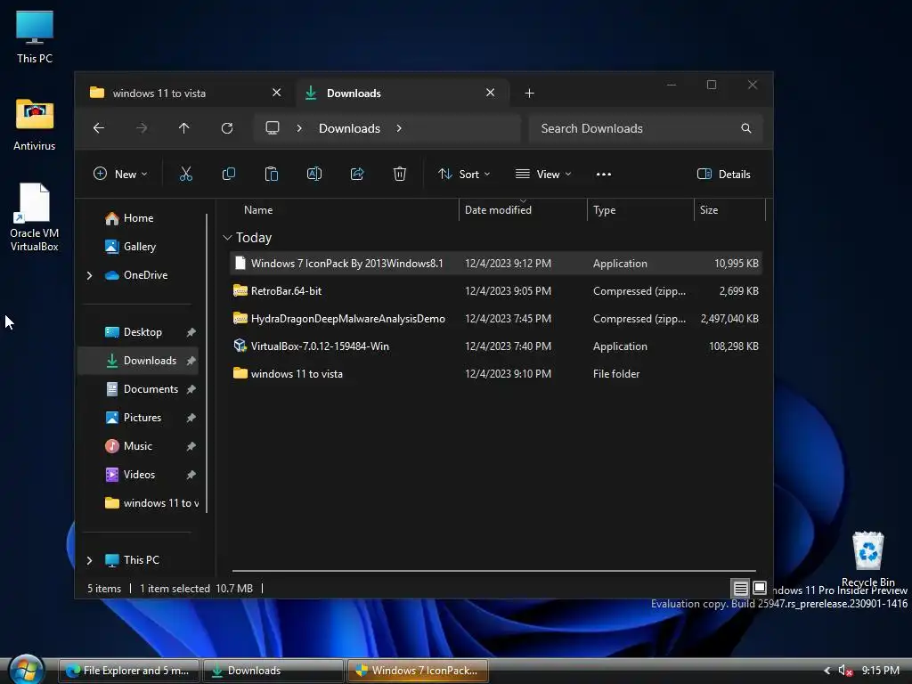
Task: Click Windows 7 IconPack taskbar button
Action: tap(417, 671)
